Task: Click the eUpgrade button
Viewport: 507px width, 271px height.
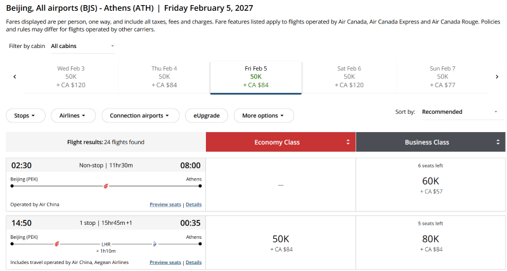Action: pyautogui.click(x=207, y=116)
